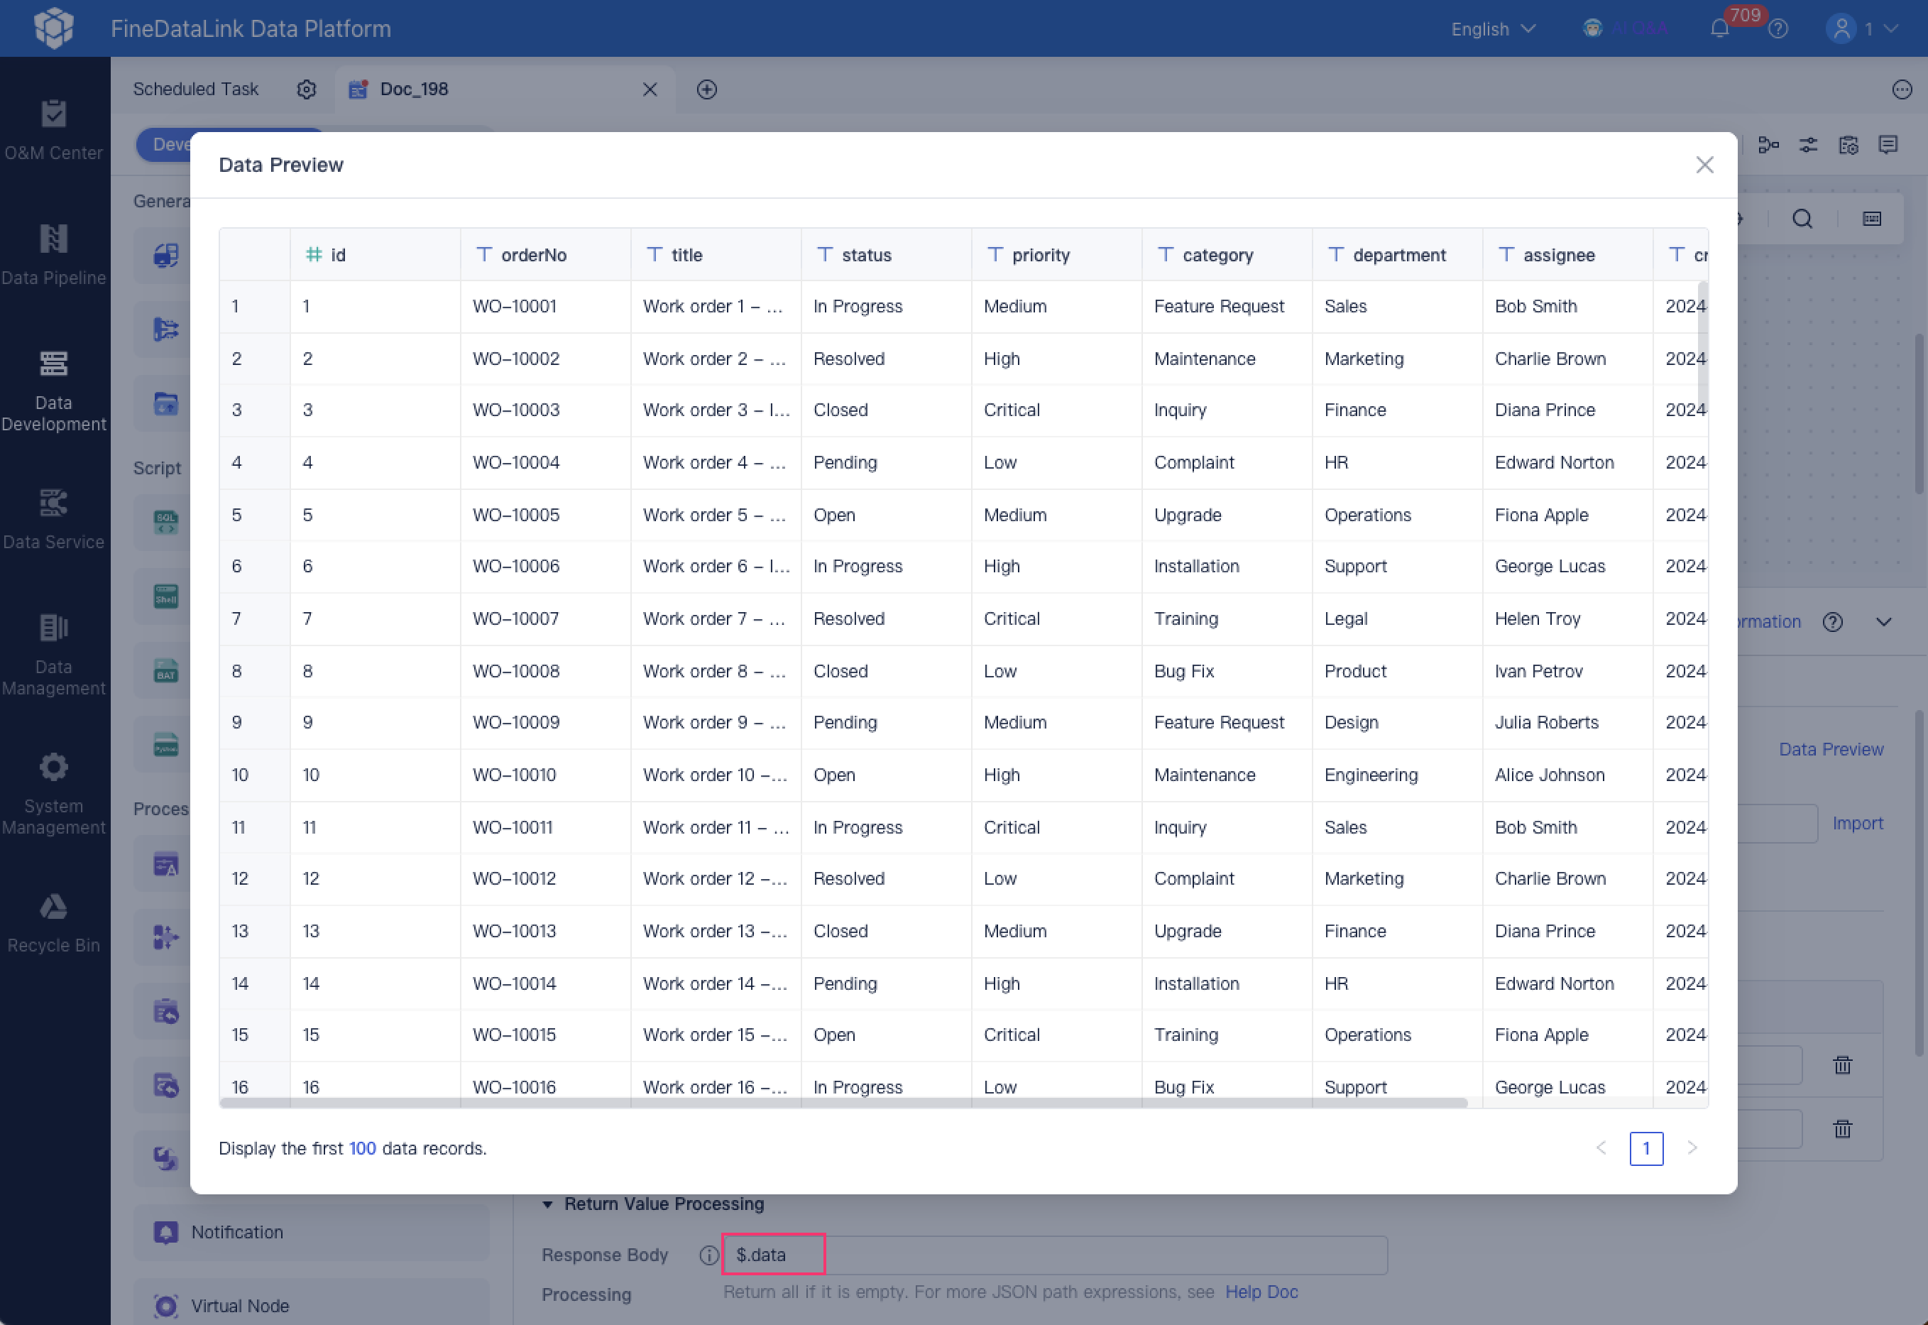
Task: Select the Julia Roberts assignee cell
Action: (1567, 722)
